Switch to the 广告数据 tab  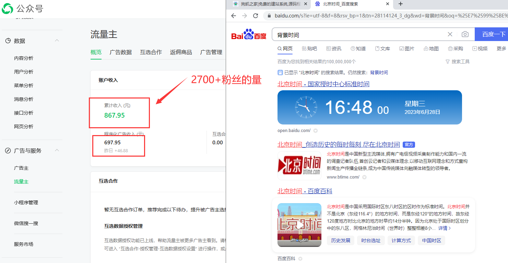point(121,52)
